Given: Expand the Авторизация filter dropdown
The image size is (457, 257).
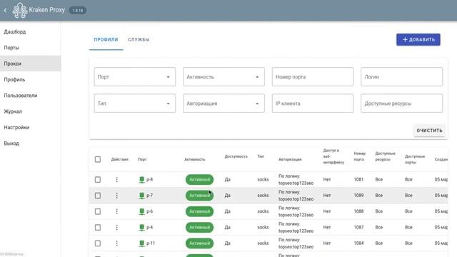Looking at the screenshot, I should click(x=224, y=103).
